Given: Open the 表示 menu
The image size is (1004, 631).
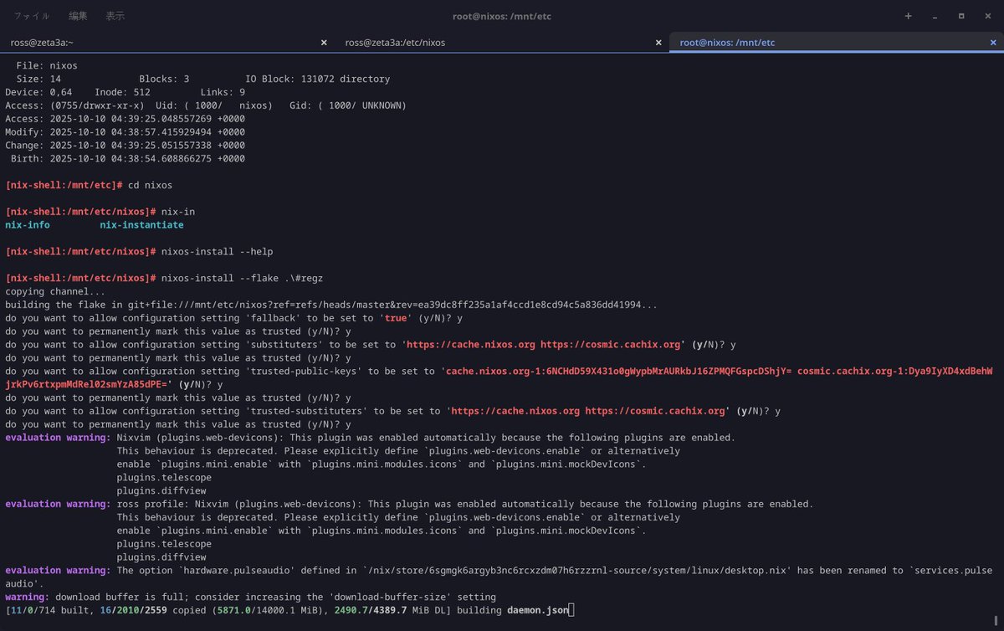Looking at the screenshot, I should 115,16.
